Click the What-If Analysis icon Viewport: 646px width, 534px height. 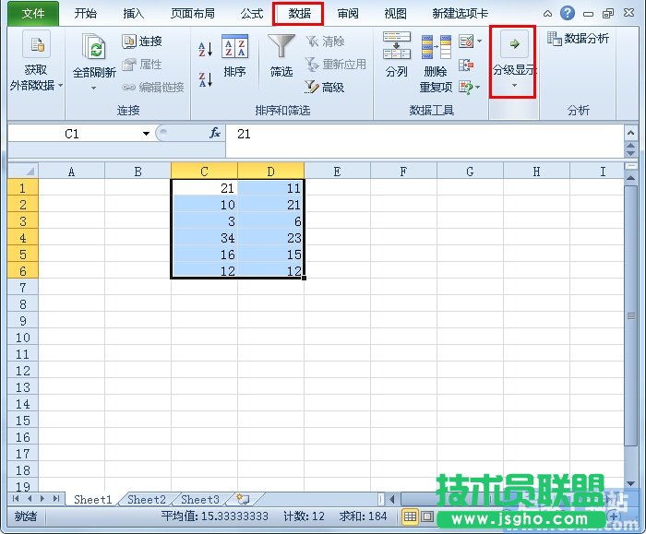[466, 87]
